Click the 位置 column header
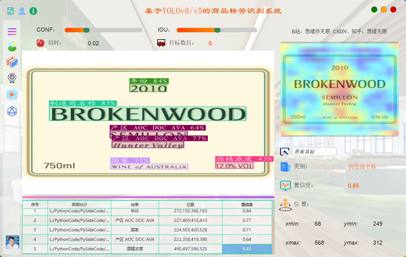Screen dimensions: 406x257 pos(190,205)
